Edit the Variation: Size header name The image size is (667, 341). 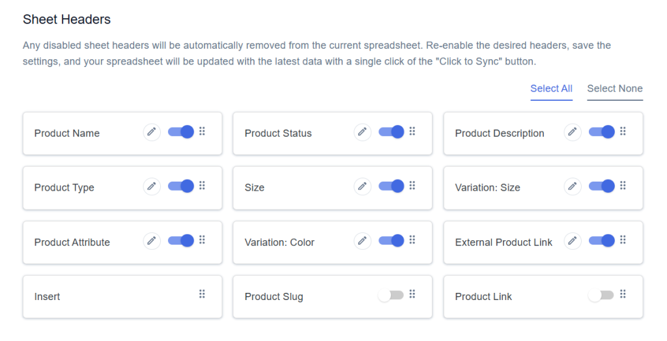pos(573,187)
